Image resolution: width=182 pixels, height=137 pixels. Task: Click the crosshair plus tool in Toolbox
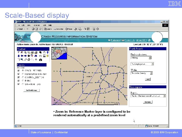pos(36,60)
